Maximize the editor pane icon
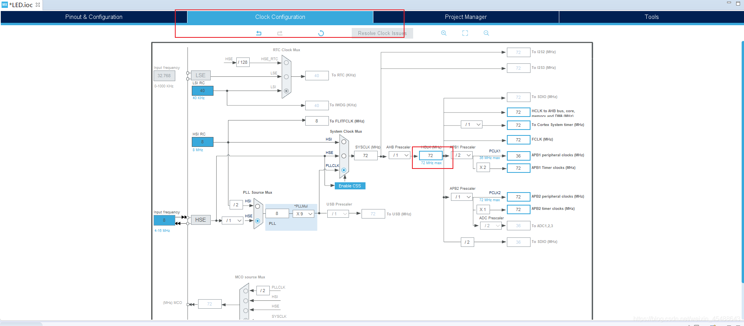Screen dimensions: 744x326 click(x=738, y=3)
